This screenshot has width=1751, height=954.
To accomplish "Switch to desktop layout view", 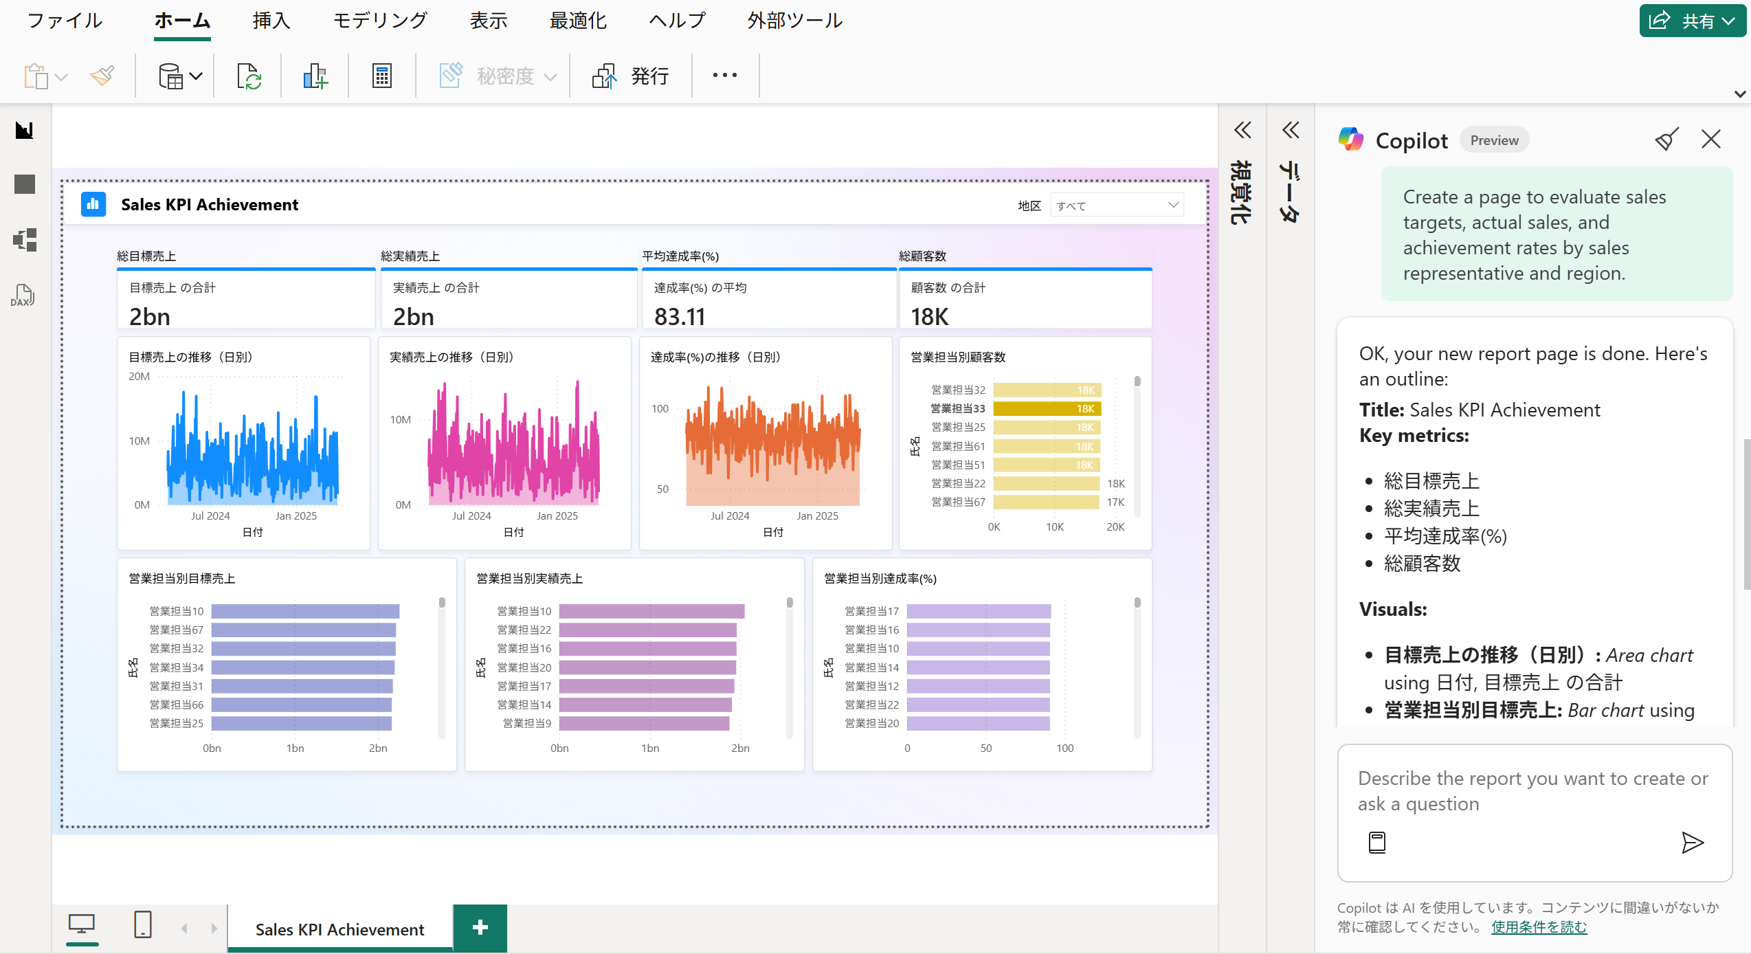I will point(82,925).
